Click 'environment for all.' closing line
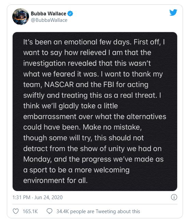 click(x=55, y=180)
